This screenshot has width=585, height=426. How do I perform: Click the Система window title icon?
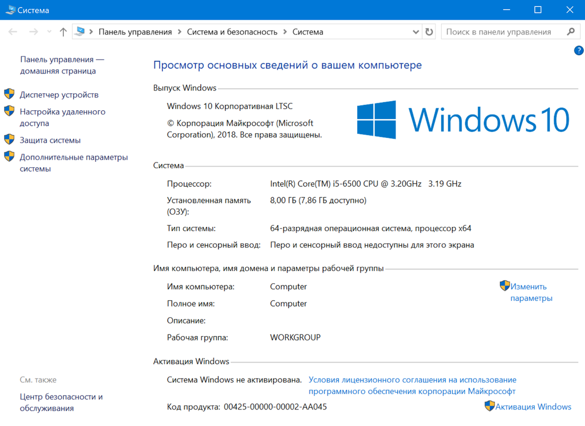(x=11, y=10)
